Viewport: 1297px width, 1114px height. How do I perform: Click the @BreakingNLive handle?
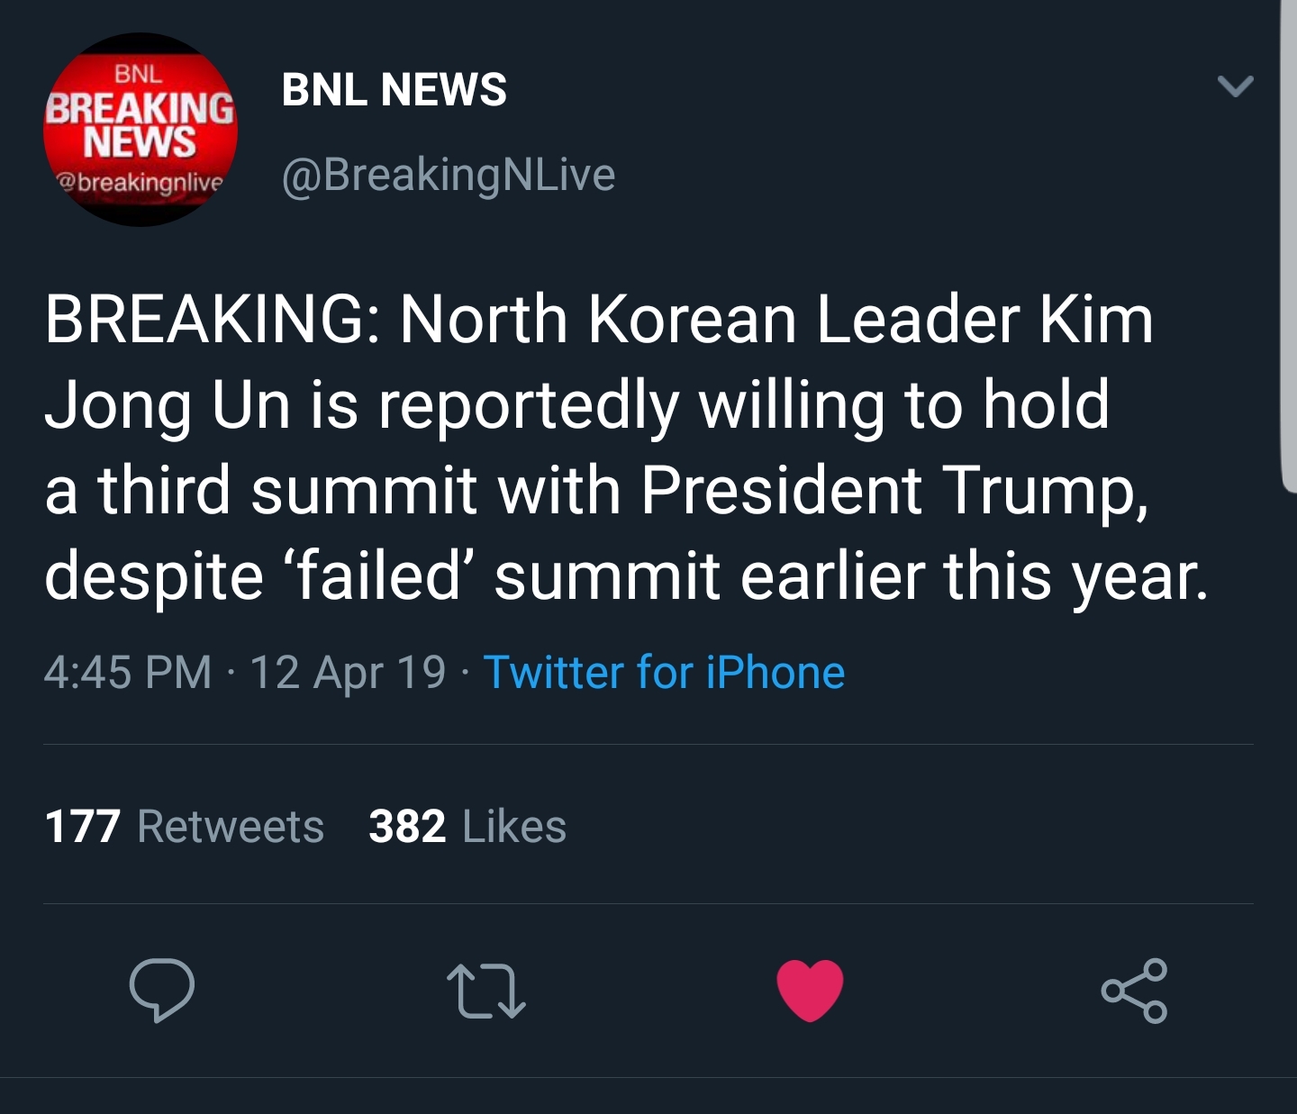[449, 175]
